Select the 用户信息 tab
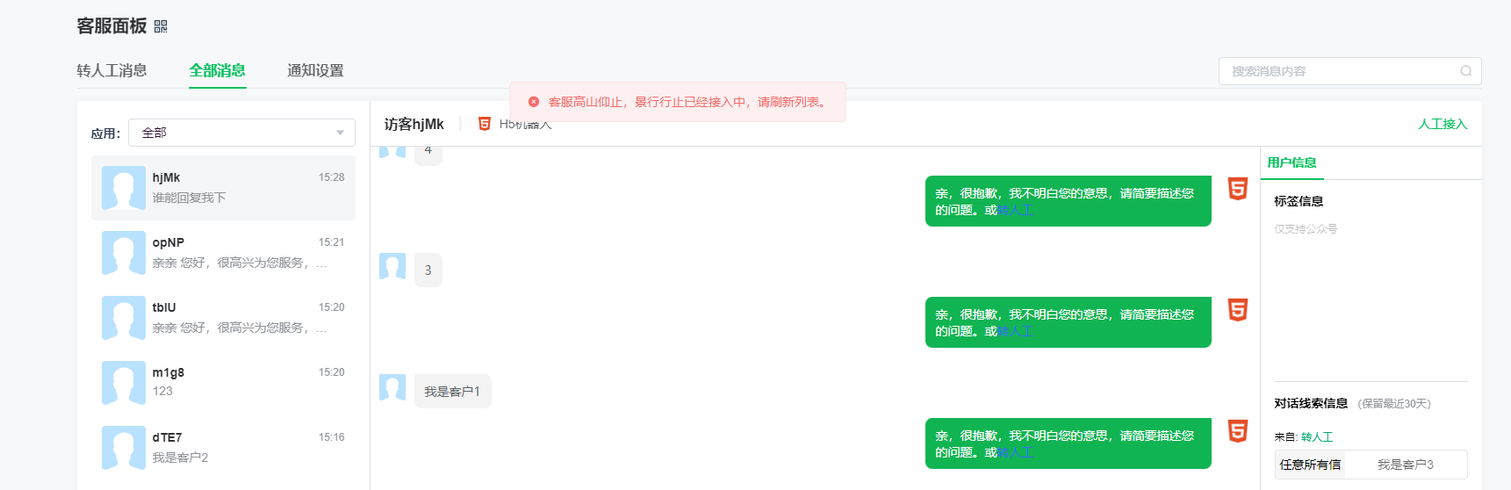Image resolution: width=1511 pixels, height=490 pixels. [1292, 162]
